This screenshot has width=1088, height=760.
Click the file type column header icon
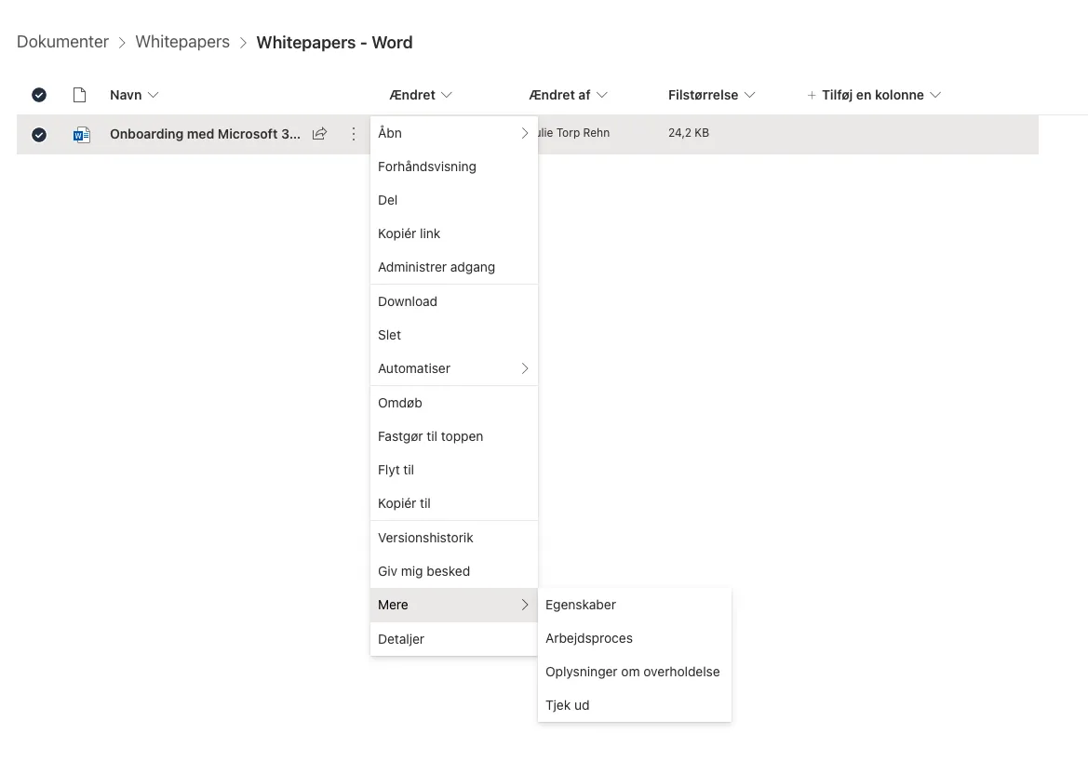click(x=80, y=95)
